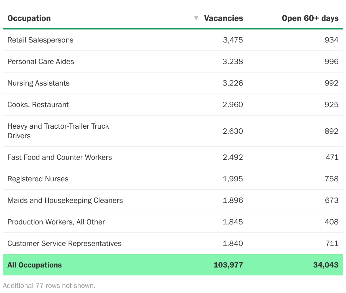The height and width of the screenshot is (293, 346).
Task: Select the Retail Salespersons row
Action: click(x=40, y=40)
